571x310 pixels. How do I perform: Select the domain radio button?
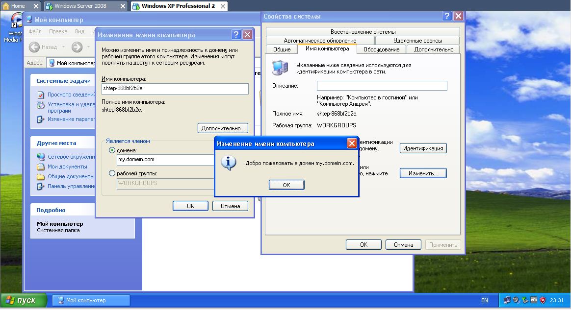coord(112,150)
